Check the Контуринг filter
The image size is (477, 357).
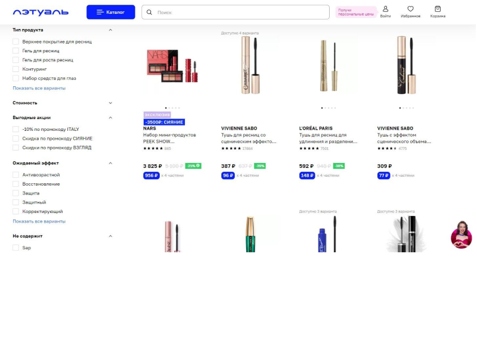pyautogui.click(x=16, y=69)
